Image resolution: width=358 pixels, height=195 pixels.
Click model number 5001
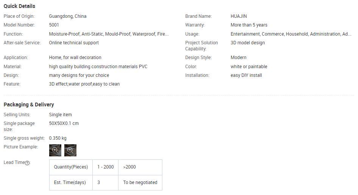[x=54, y=25]
